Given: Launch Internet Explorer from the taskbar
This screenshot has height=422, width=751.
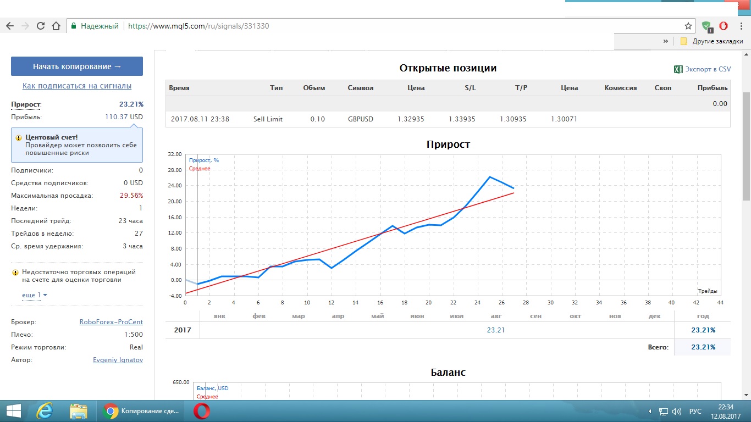Looking at the screenshot, I should click(45, 411).
